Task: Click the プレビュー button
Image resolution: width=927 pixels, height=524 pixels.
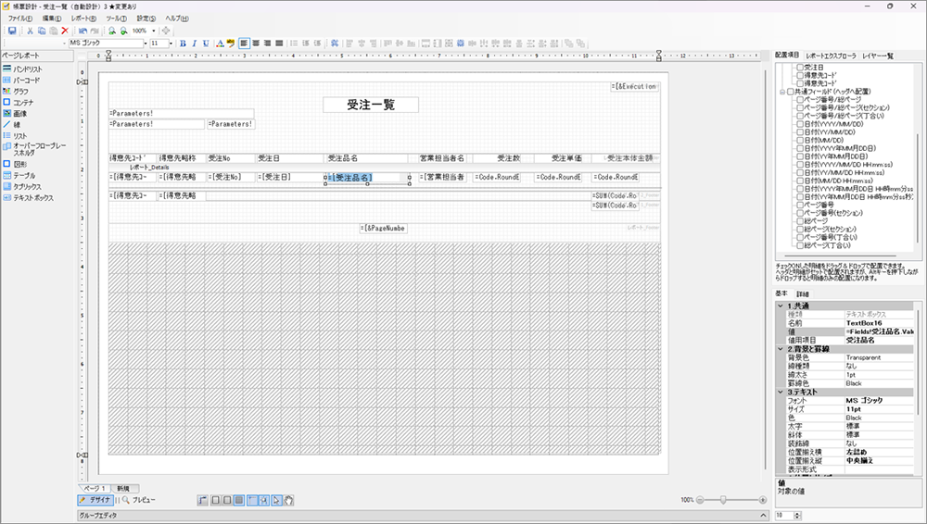Action: point(139,500)
